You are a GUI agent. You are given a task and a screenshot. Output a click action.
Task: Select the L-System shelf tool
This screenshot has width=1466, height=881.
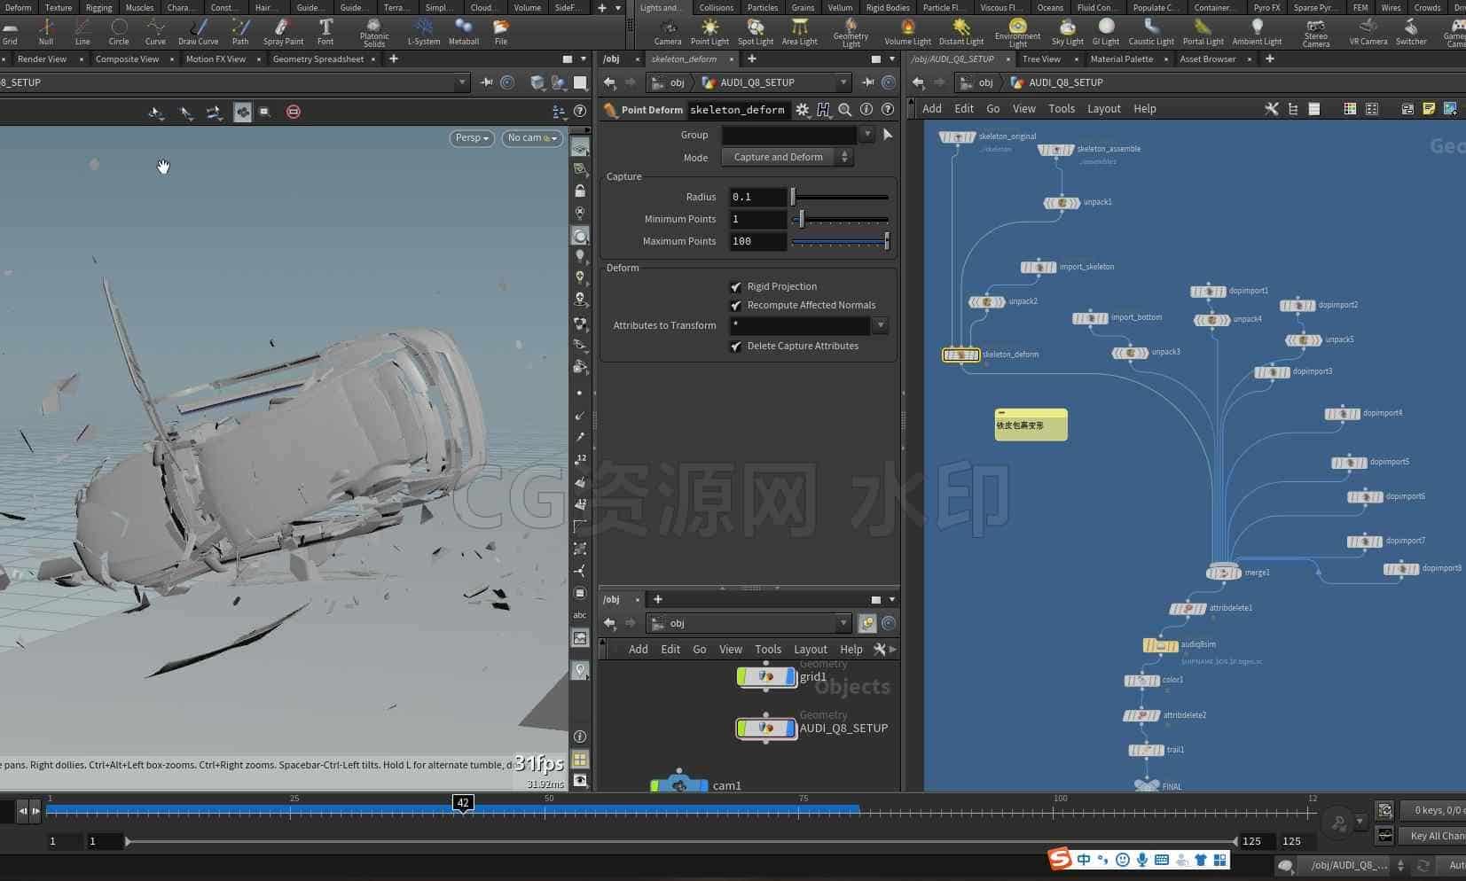tap(423, 32)
